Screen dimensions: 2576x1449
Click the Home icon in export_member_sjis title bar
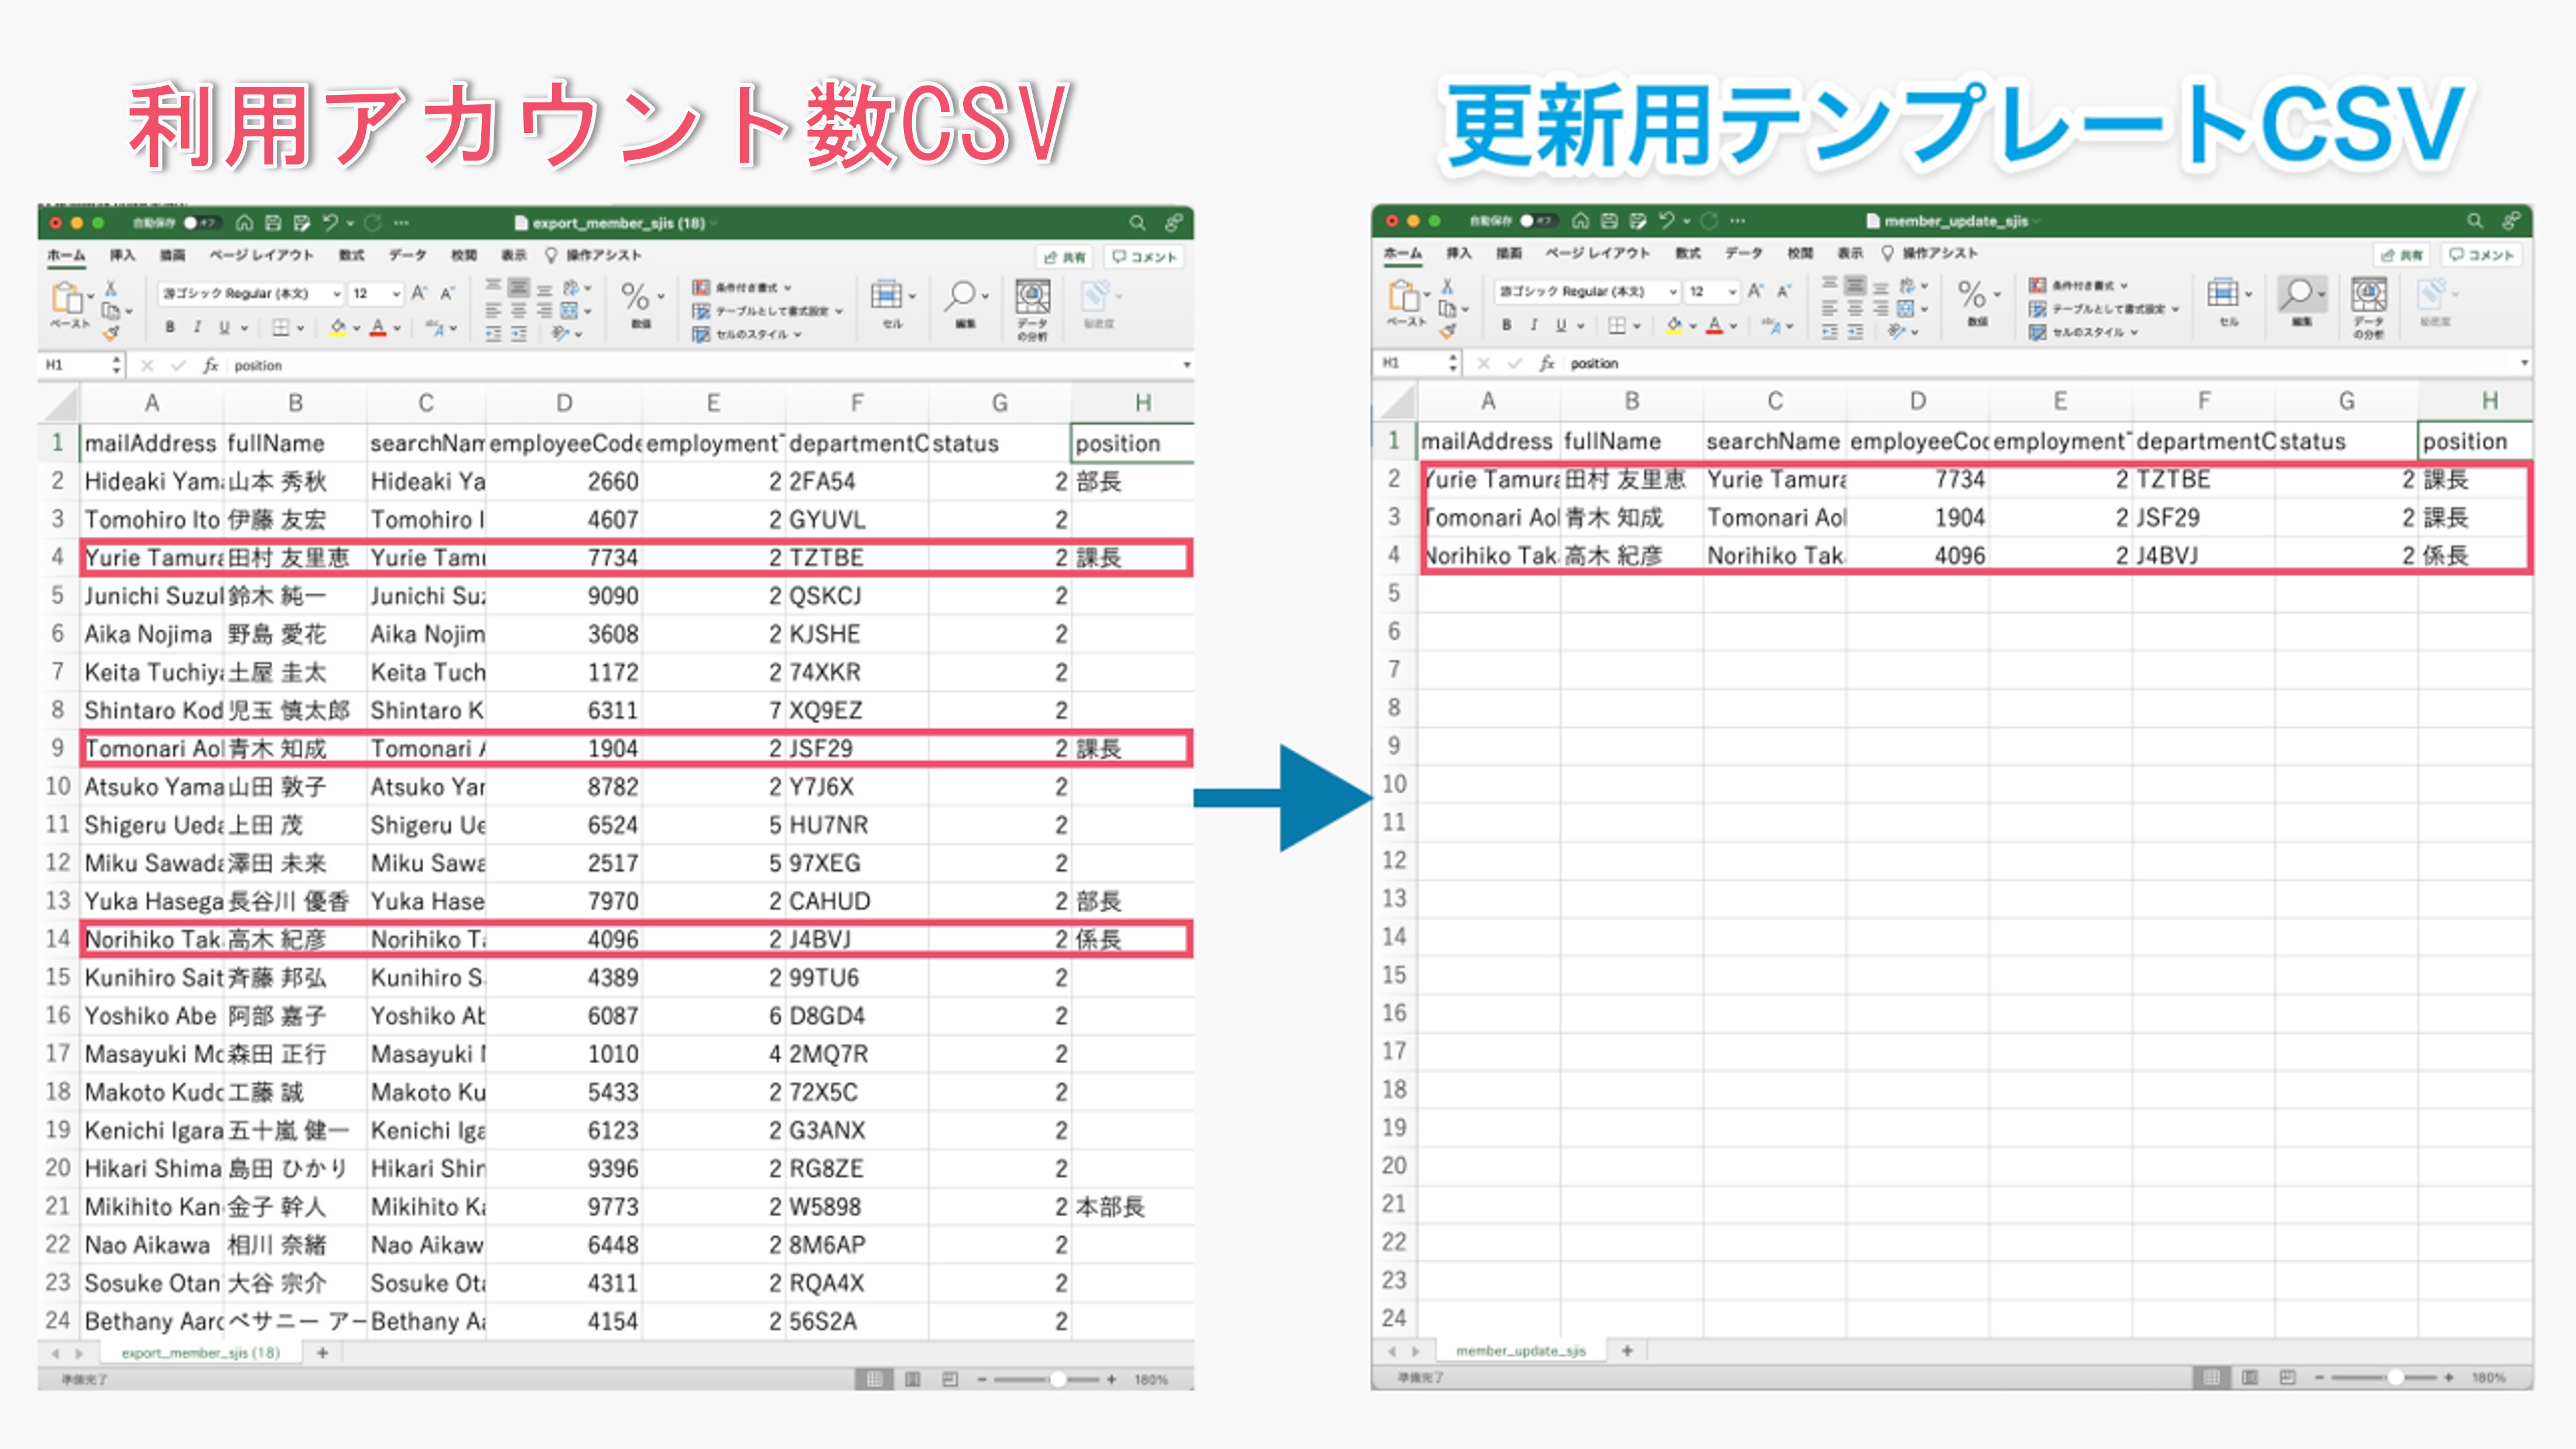pos(244,223)
